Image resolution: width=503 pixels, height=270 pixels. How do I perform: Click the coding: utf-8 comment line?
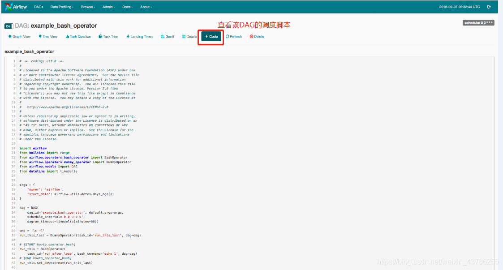pyautogui.click(x=42, y=61)
